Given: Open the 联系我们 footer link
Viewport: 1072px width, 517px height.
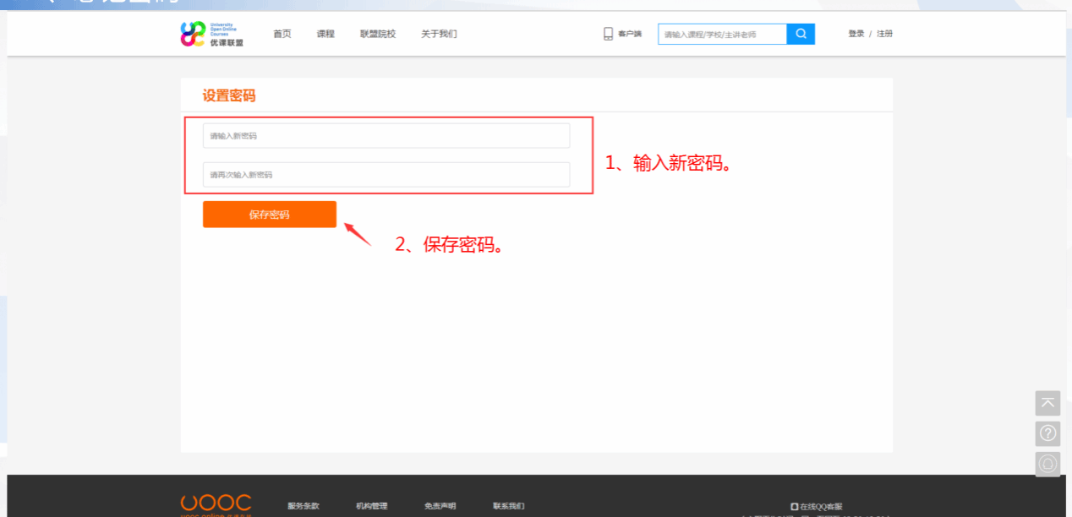Looking at the screenshot, I should (x=509, y=506).
